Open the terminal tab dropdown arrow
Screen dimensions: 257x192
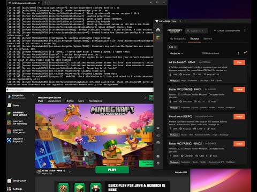click(49, 3)
